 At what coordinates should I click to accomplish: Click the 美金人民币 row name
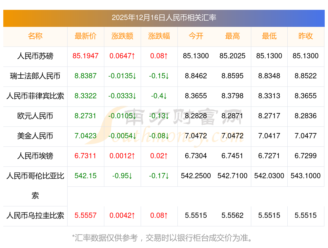tap(35, 136)
